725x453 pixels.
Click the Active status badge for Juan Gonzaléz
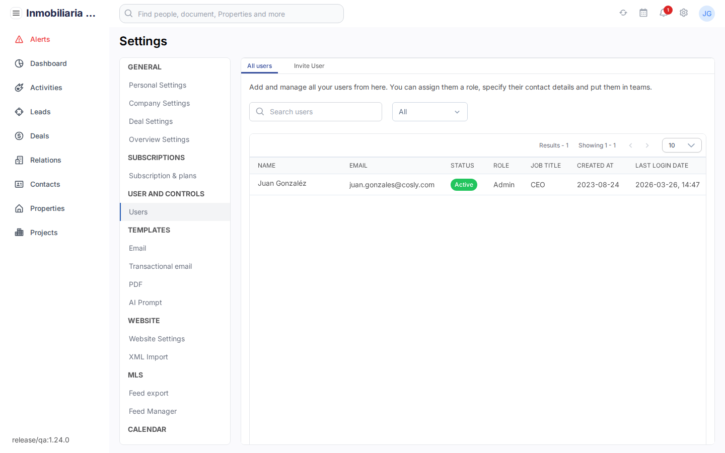coord(464,185)
